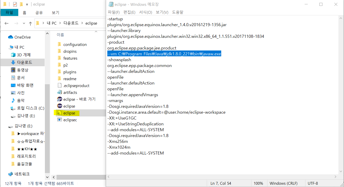344x187 pixels.
Task: Go up one folder level
Action: click(30, 23)
